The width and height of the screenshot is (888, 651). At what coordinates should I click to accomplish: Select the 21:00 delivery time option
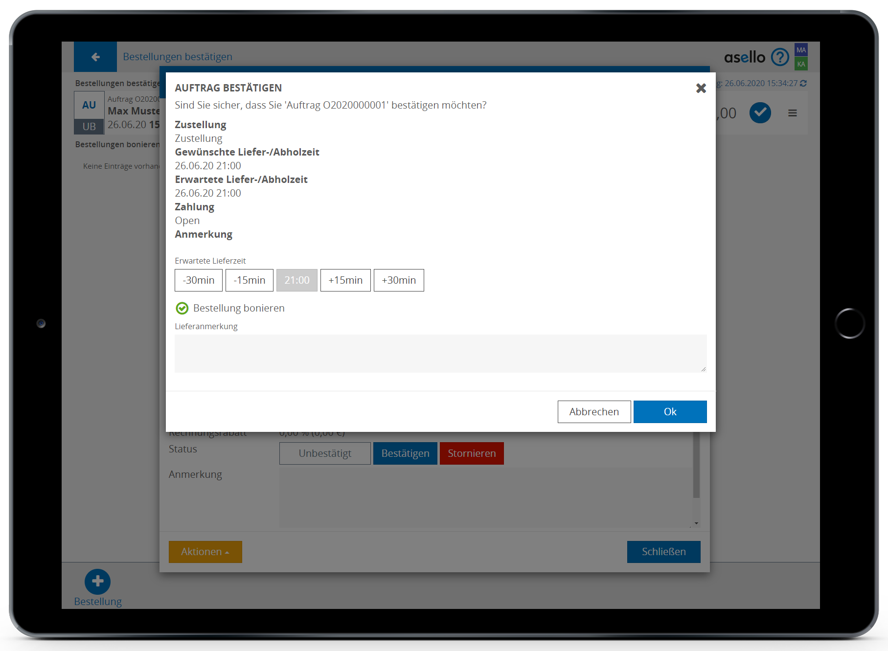tap(296, 280)
